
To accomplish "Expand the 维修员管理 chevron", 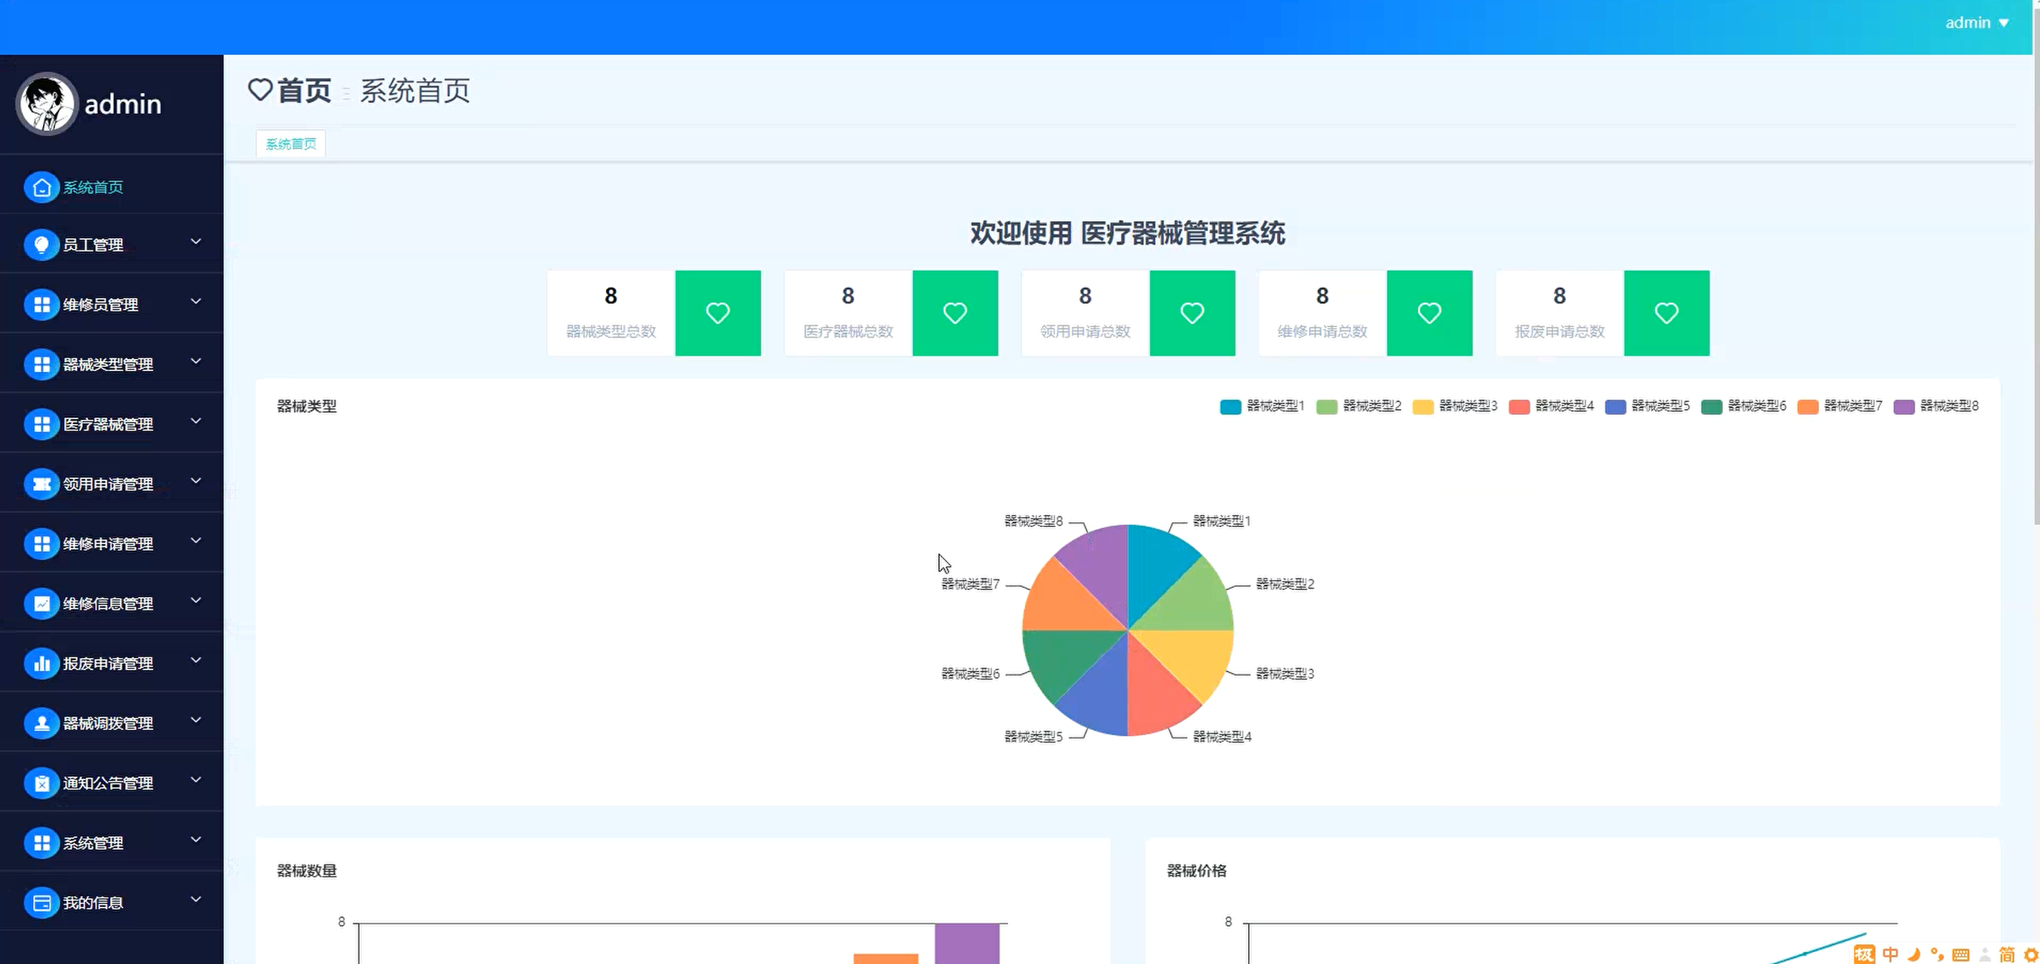I will (195, 302).
